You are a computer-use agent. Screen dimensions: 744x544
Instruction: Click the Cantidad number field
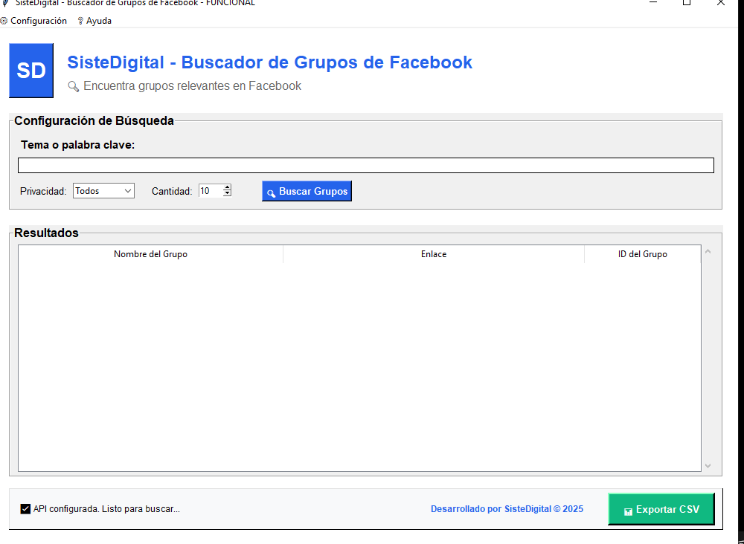pyautogui.click(x=211, y=191)
